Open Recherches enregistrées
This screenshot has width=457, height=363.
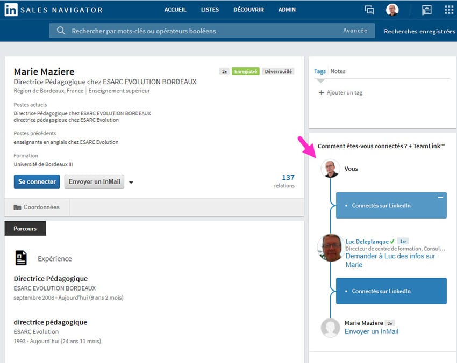(x=419, y=31)
